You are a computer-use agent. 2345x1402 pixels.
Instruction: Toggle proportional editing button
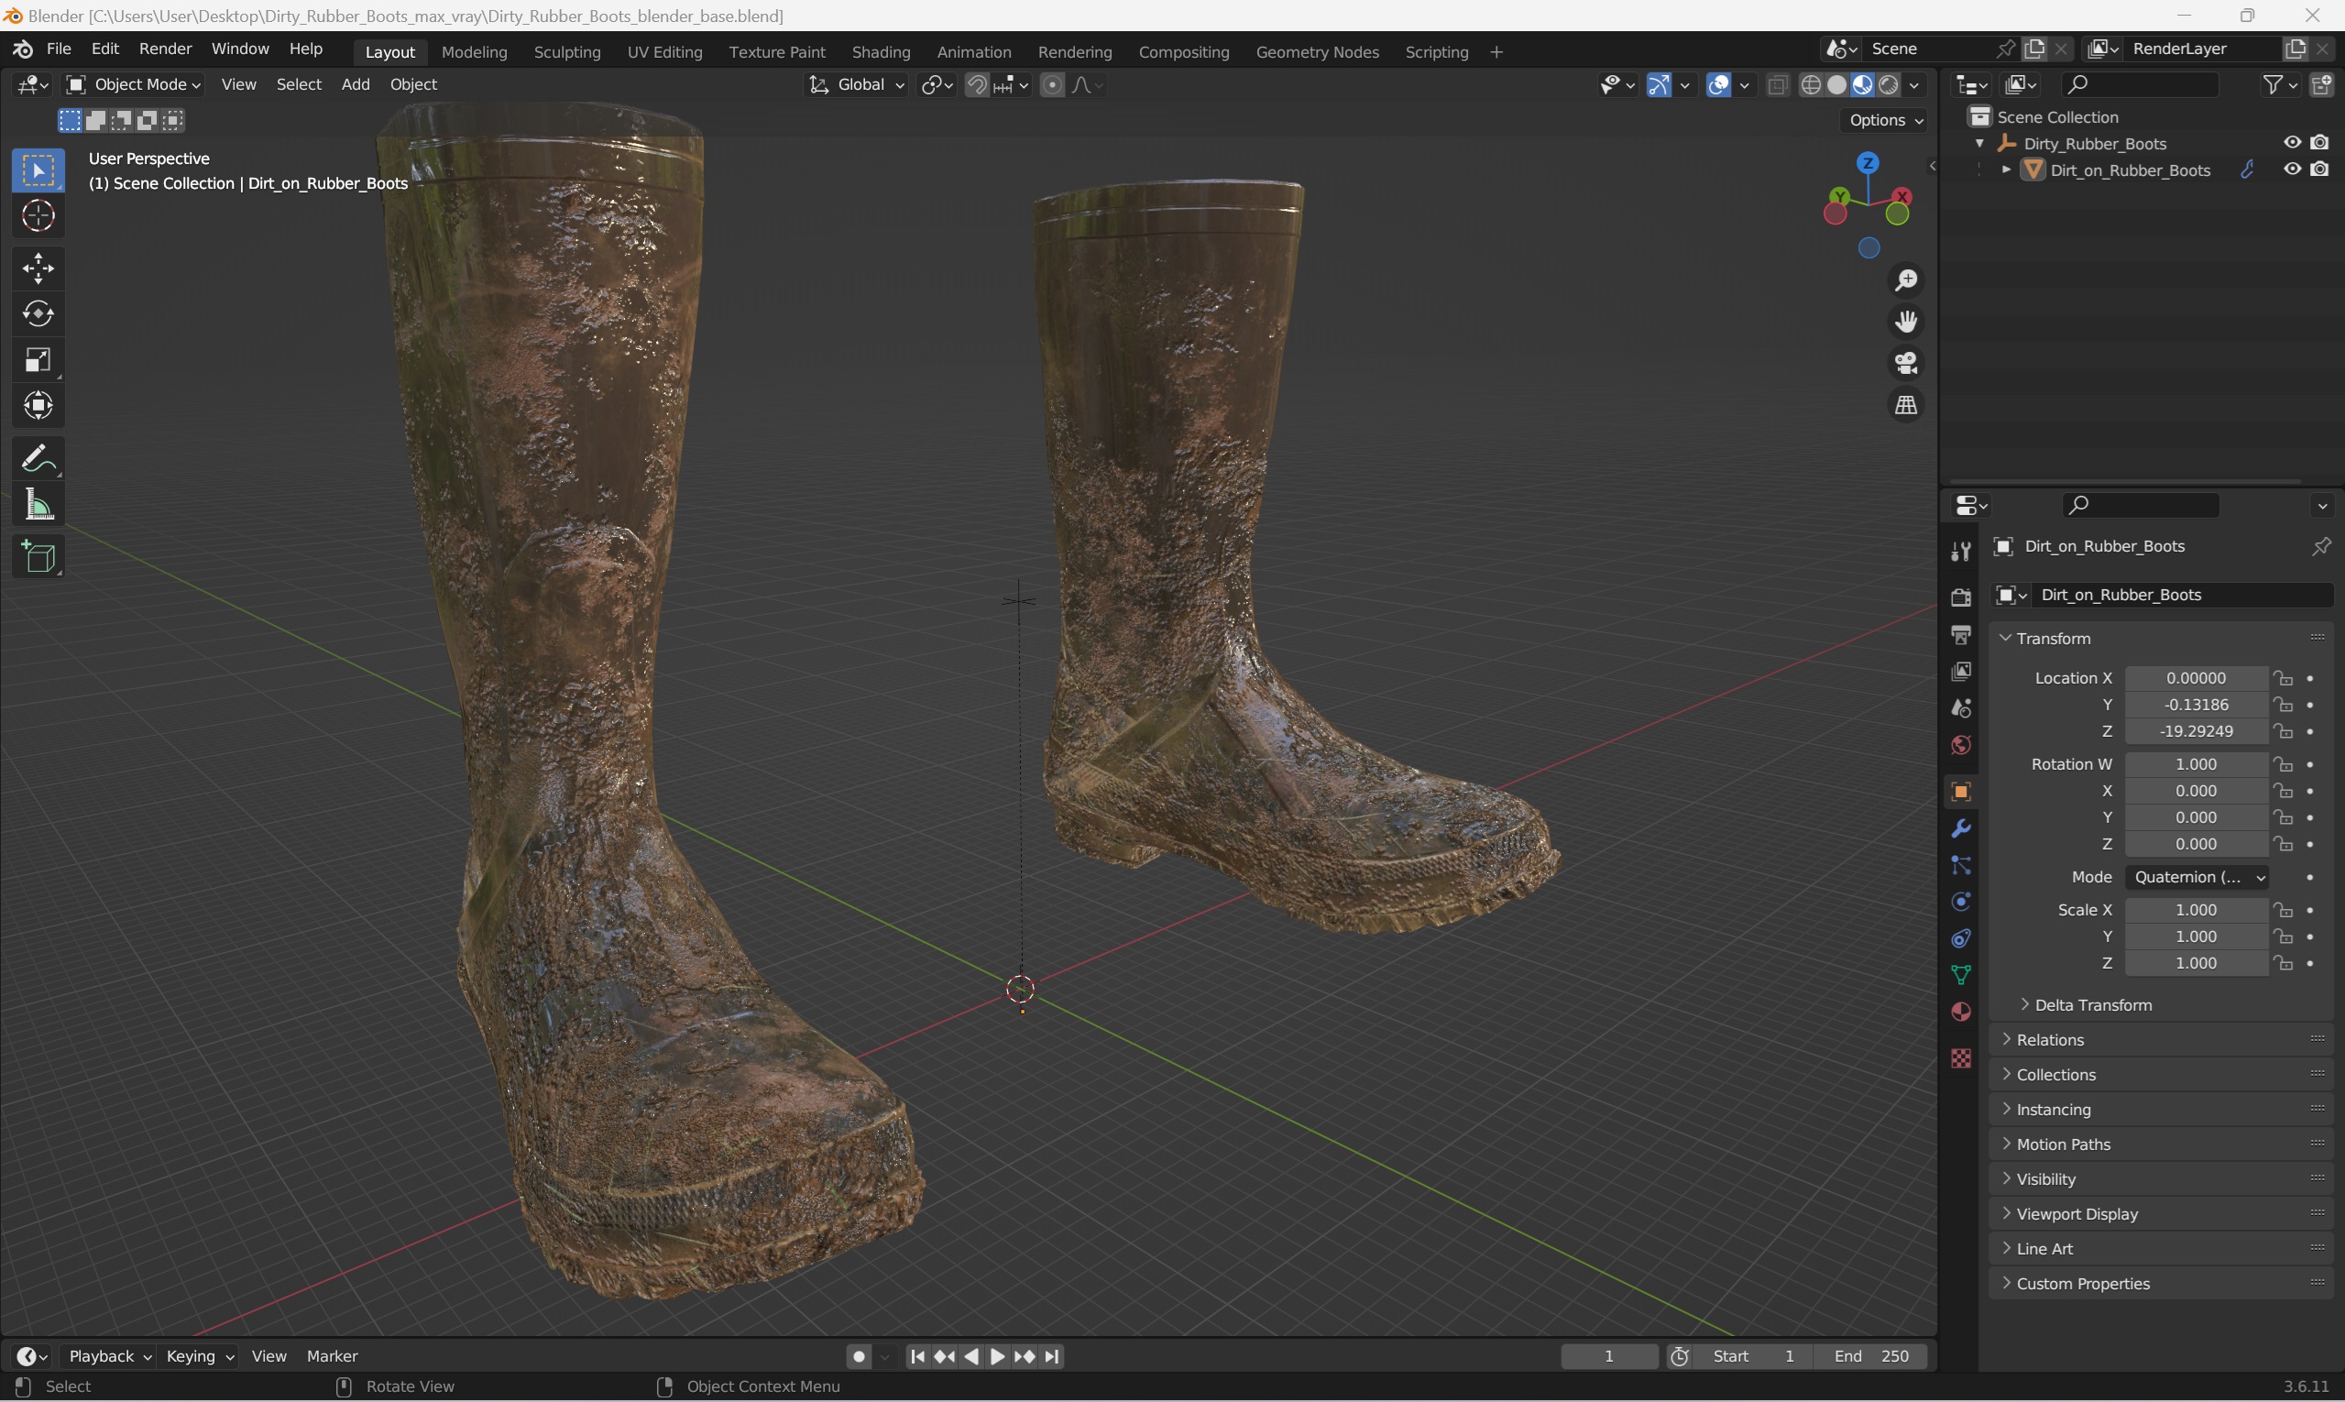1052,85
